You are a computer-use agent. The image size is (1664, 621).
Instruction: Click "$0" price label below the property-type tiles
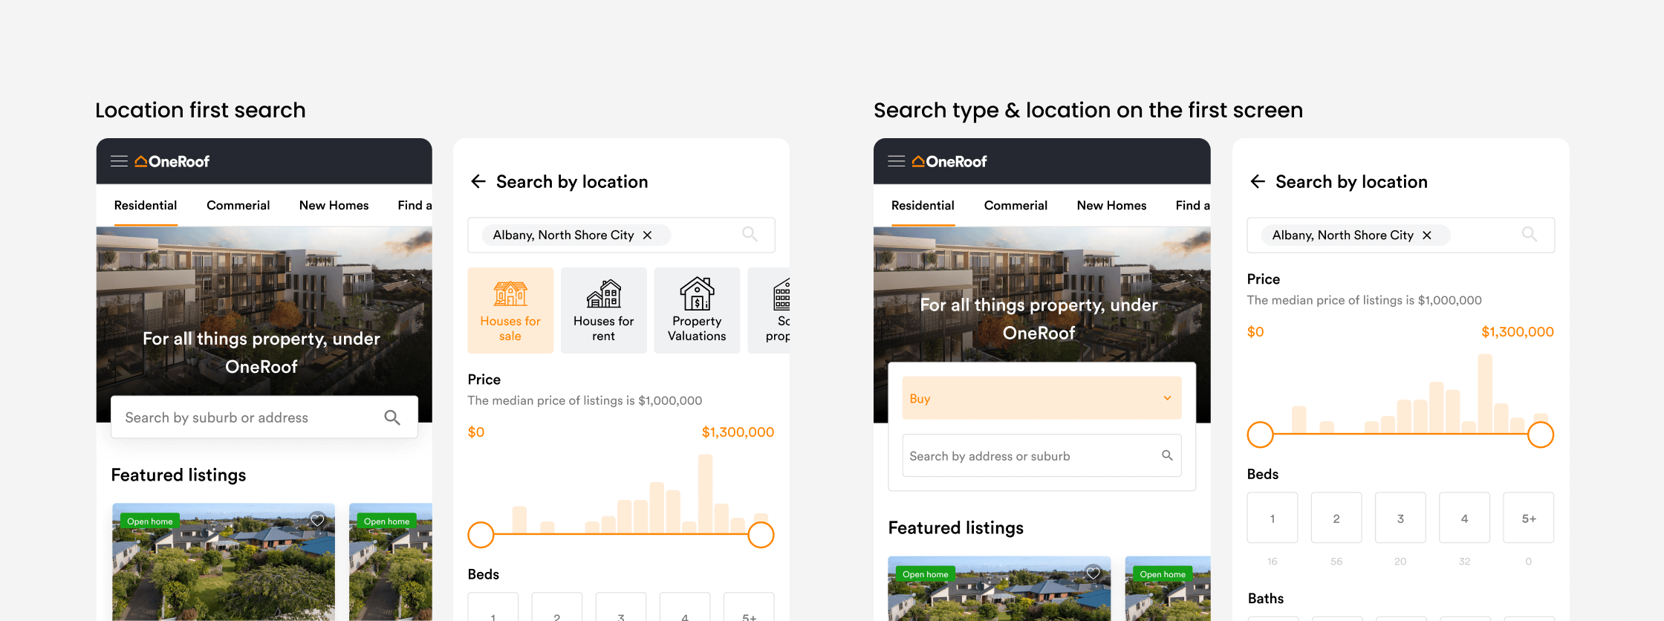tap(476, 432)
